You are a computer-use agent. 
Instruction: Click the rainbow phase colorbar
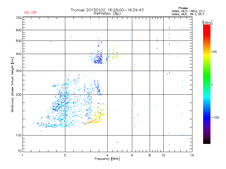207,84
